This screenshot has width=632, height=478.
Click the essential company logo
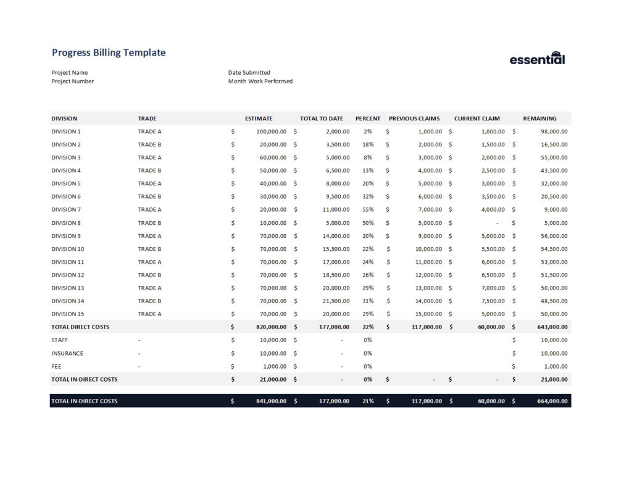pos(537,59)
